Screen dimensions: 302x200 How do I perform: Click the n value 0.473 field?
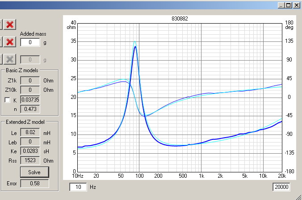(30, 109)
